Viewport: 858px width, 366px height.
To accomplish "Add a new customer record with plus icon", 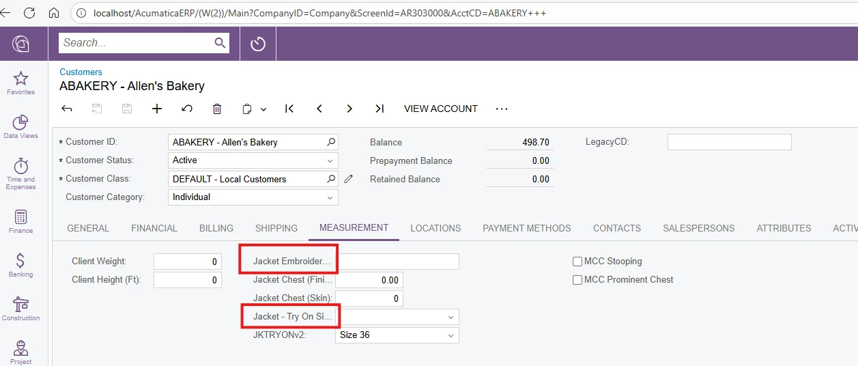I will (x=157, y=109).
